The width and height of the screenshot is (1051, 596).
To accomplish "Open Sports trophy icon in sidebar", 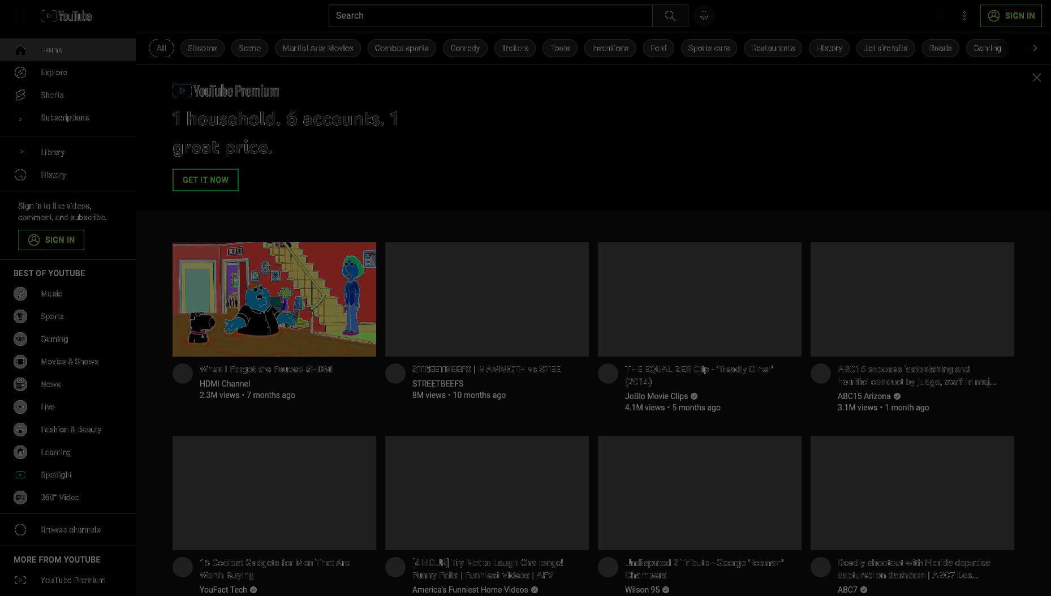I will point(20,316).
